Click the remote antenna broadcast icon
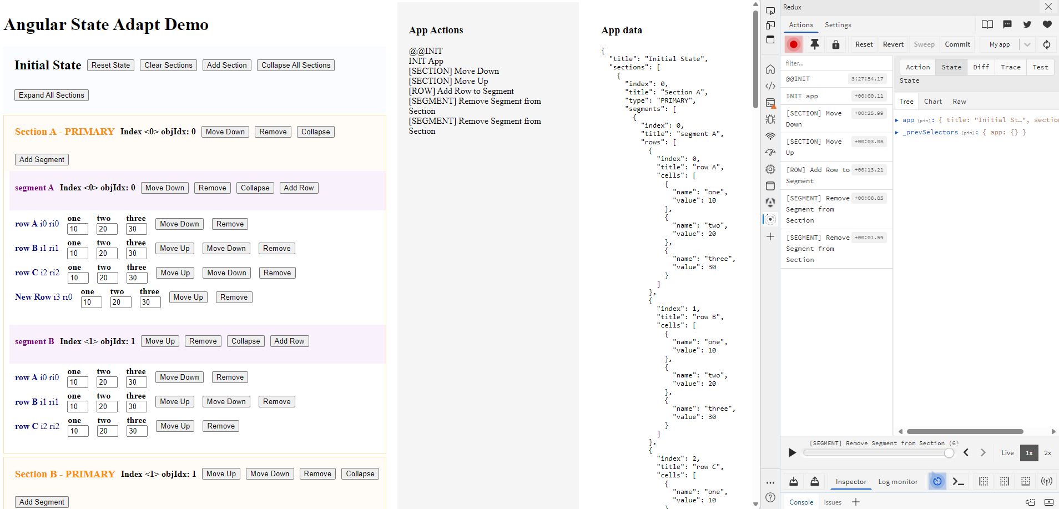The width and height of the screenshot is (1059, 509). tap(1047, 481)
